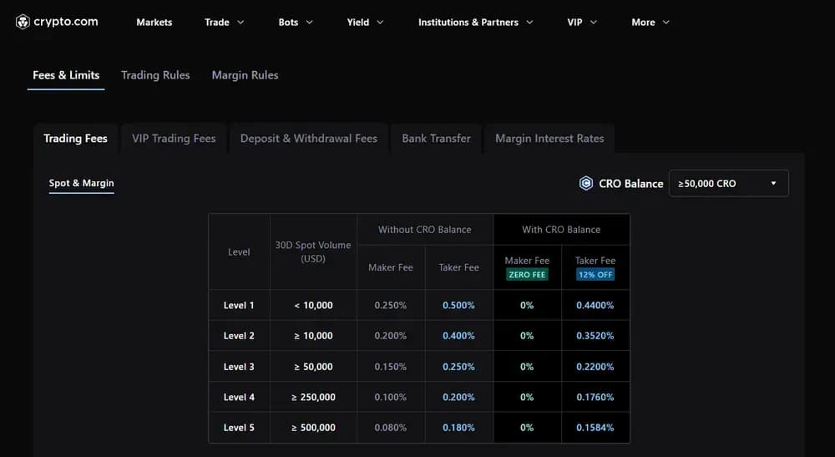
Task: Click the CRO coin icon
Action: point(586,183)
